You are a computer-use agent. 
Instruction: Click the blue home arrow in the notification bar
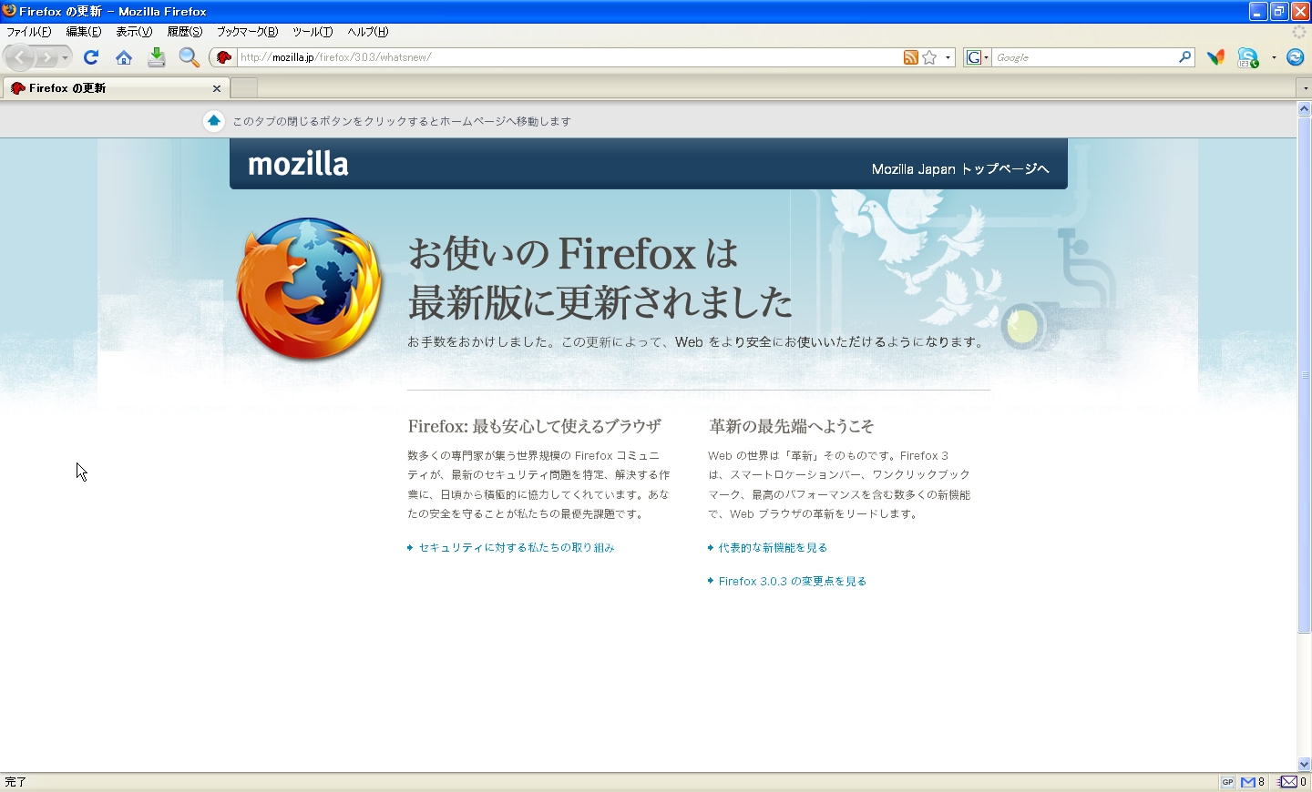coord(214,120)
